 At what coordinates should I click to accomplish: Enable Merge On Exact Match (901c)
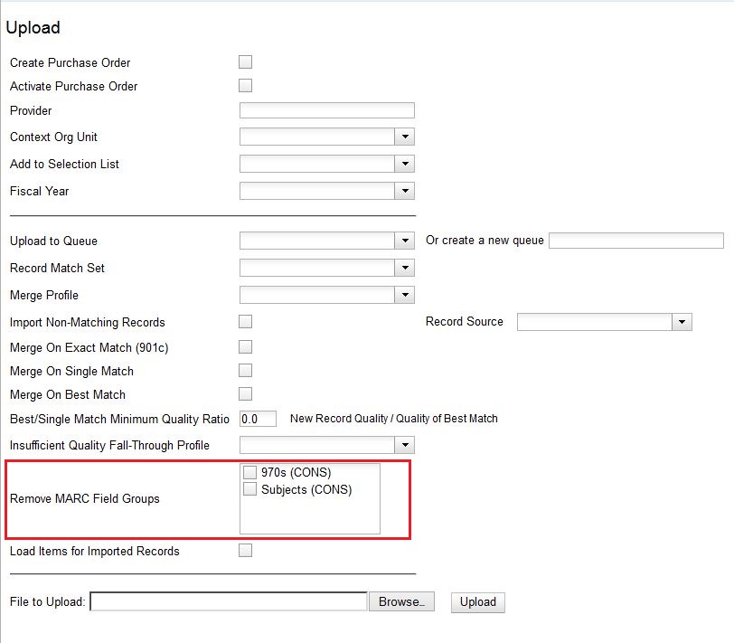[x=245, y=345]
